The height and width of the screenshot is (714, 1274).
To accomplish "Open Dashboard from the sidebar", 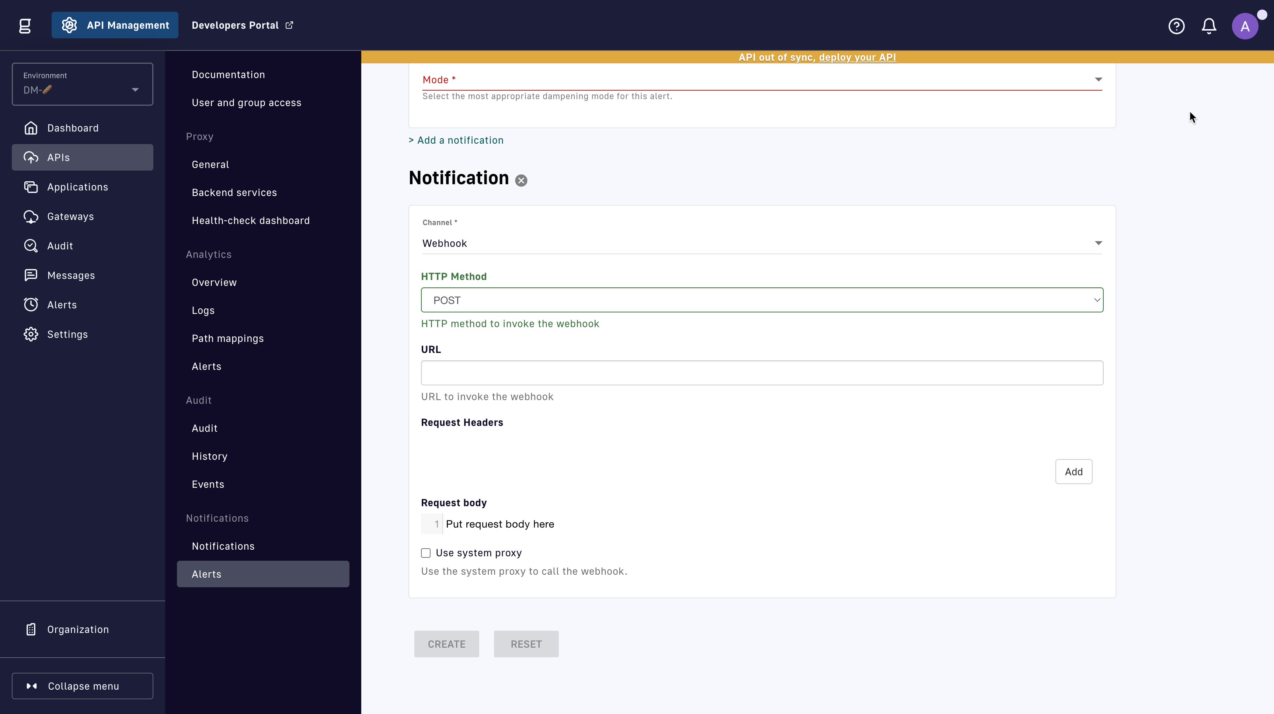I will point(73,128).
